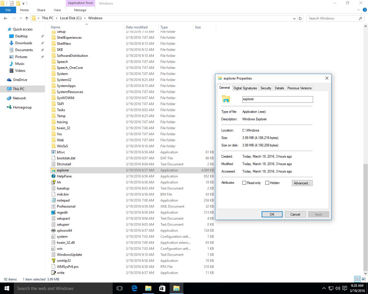
Task: Open the View ribbon tab
Action: (57, 10)
